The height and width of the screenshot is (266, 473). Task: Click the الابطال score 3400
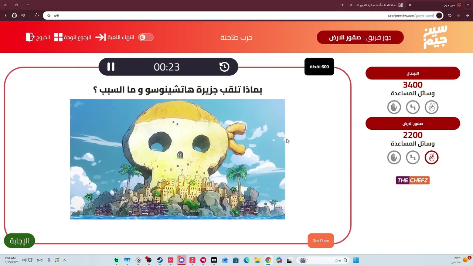[413, 85]
